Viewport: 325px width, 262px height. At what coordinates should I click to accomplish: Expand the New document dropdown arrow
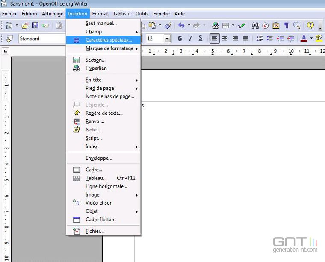coord(17,26)
